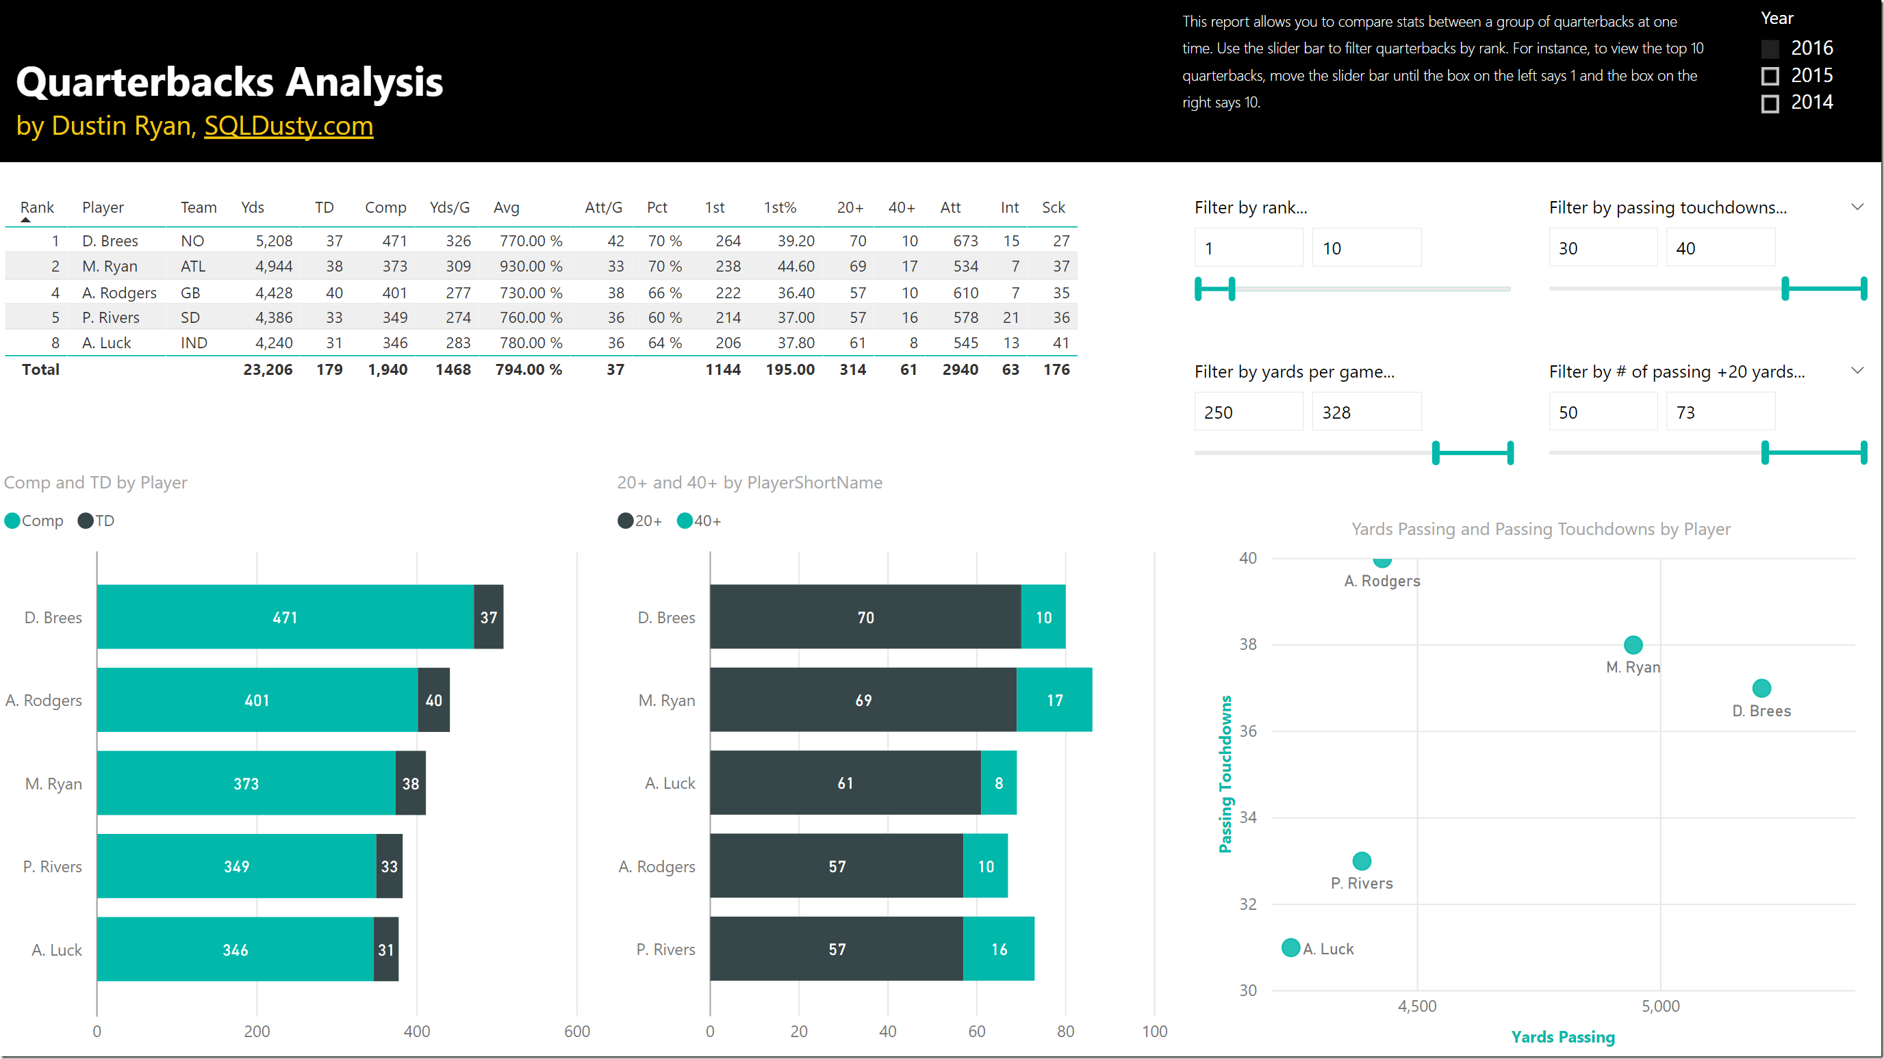Click the 40+ legend teal circle
This screenshot has height=1059, width=1884.
pos(685,521)
